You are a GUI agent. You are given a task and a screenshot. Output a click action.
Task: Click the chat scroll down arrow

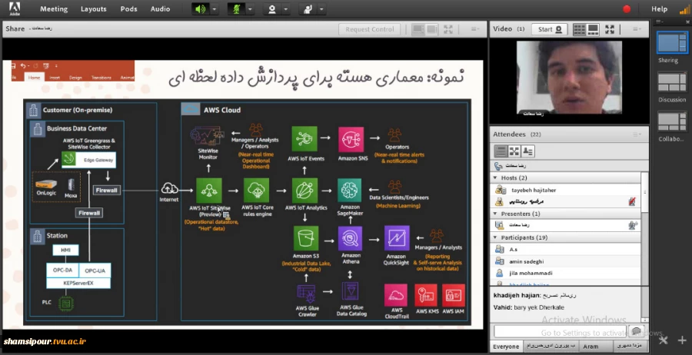(x=644, y=320)
